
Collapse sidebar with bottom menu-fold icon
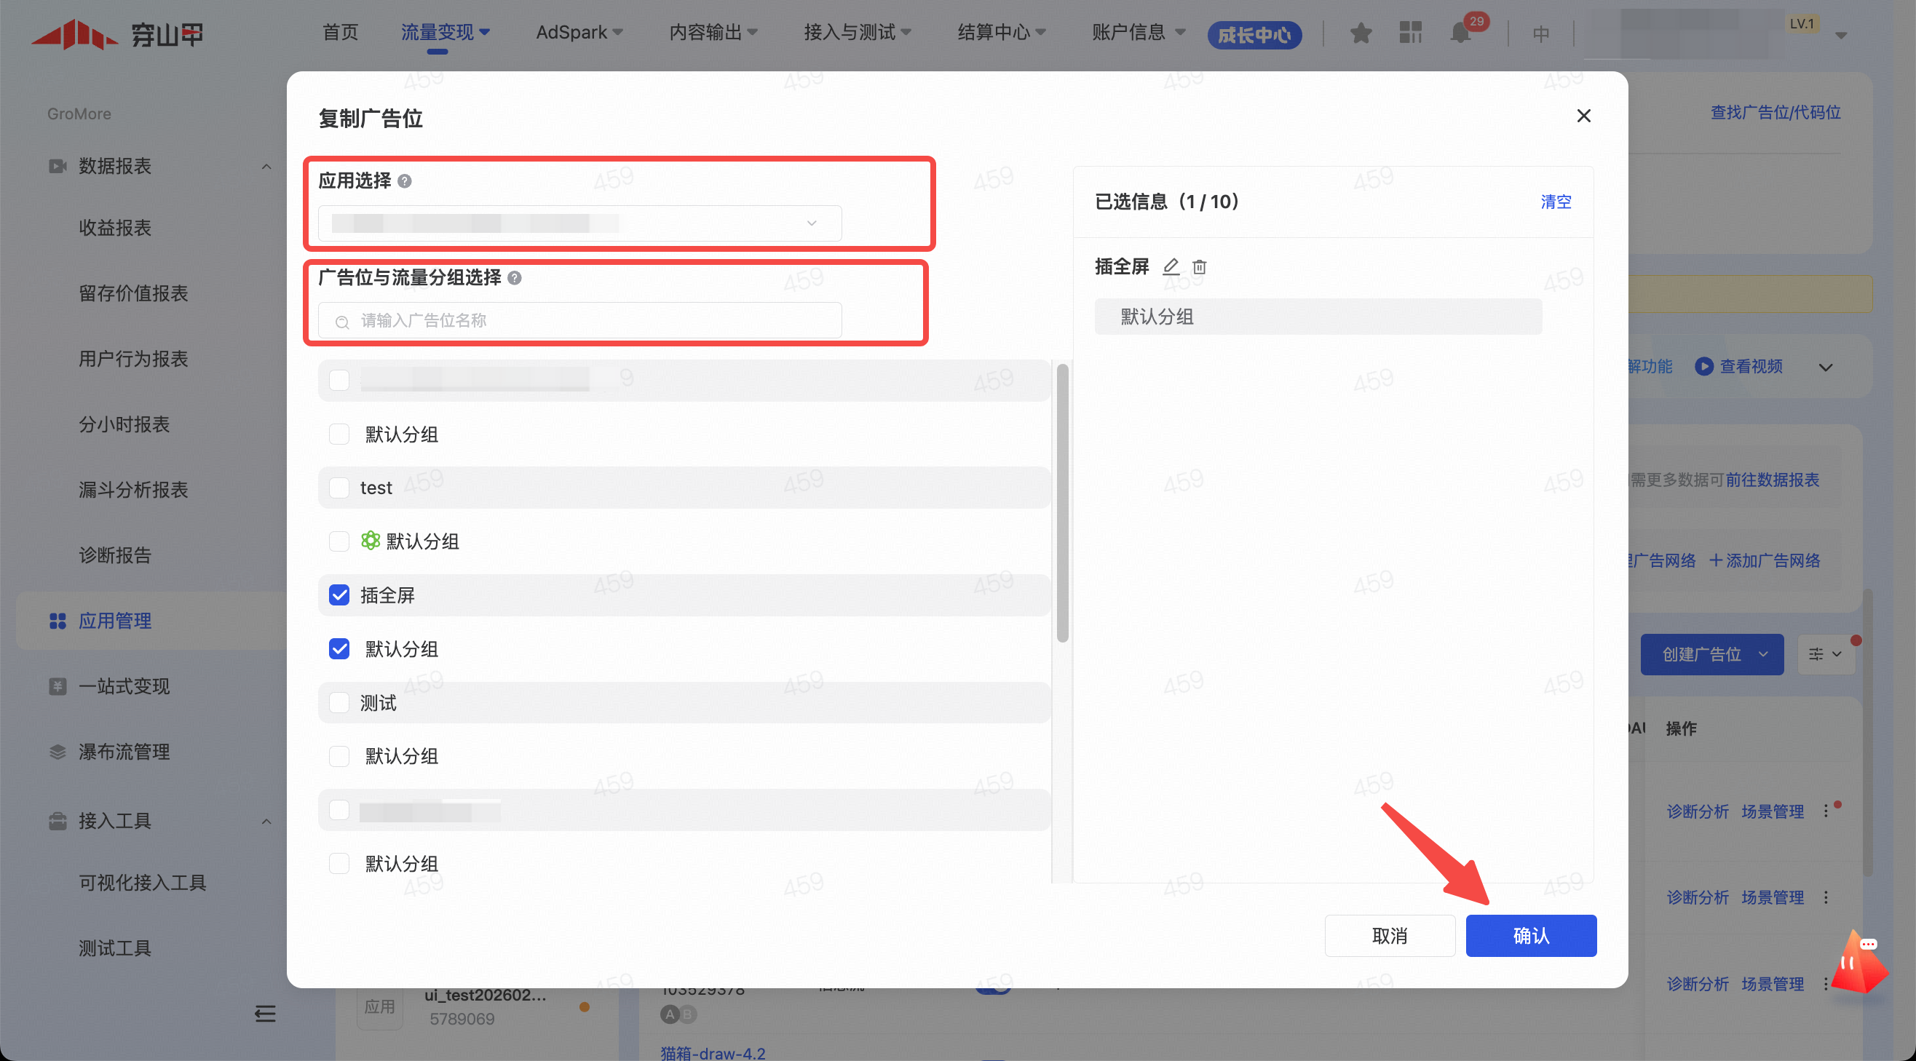click(x=265, y=1014)
